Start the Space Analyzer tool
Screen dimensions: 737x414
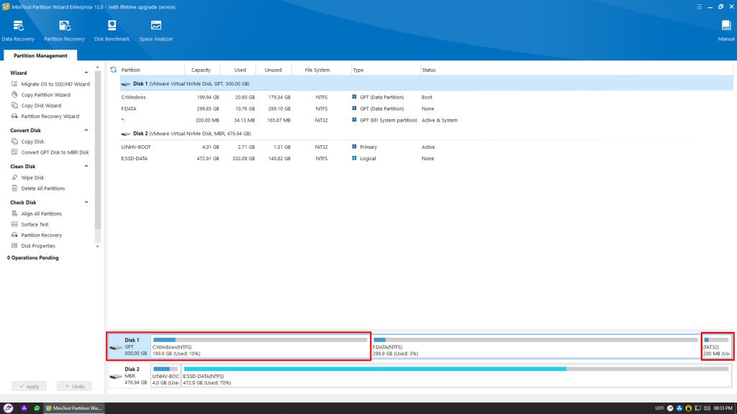click(x=156, y=31)
